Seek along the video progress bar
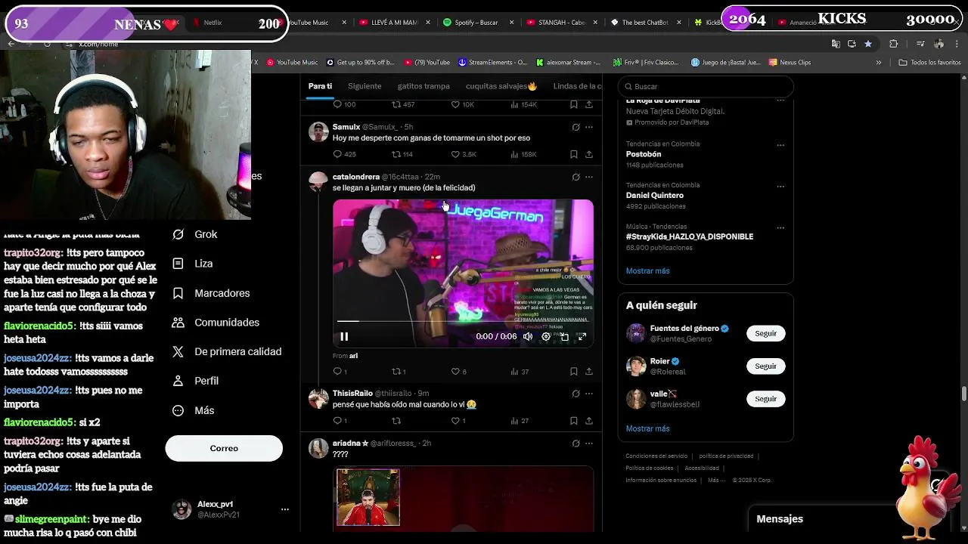This screenshot has width=968, height=544. [x=463, y=322]
